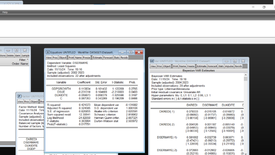Viewport: 275px width, 155px height.
Task: Click the Bayesian VAR Estimates header bar
Action: 198,71
